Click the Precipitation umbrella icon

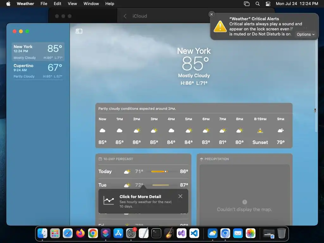coord(202,159)
